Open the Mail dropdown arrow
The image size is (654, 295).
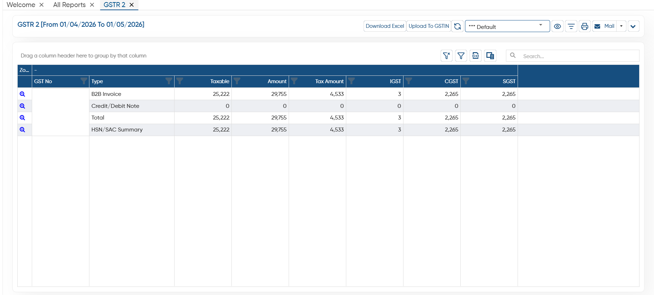[621, 26]
